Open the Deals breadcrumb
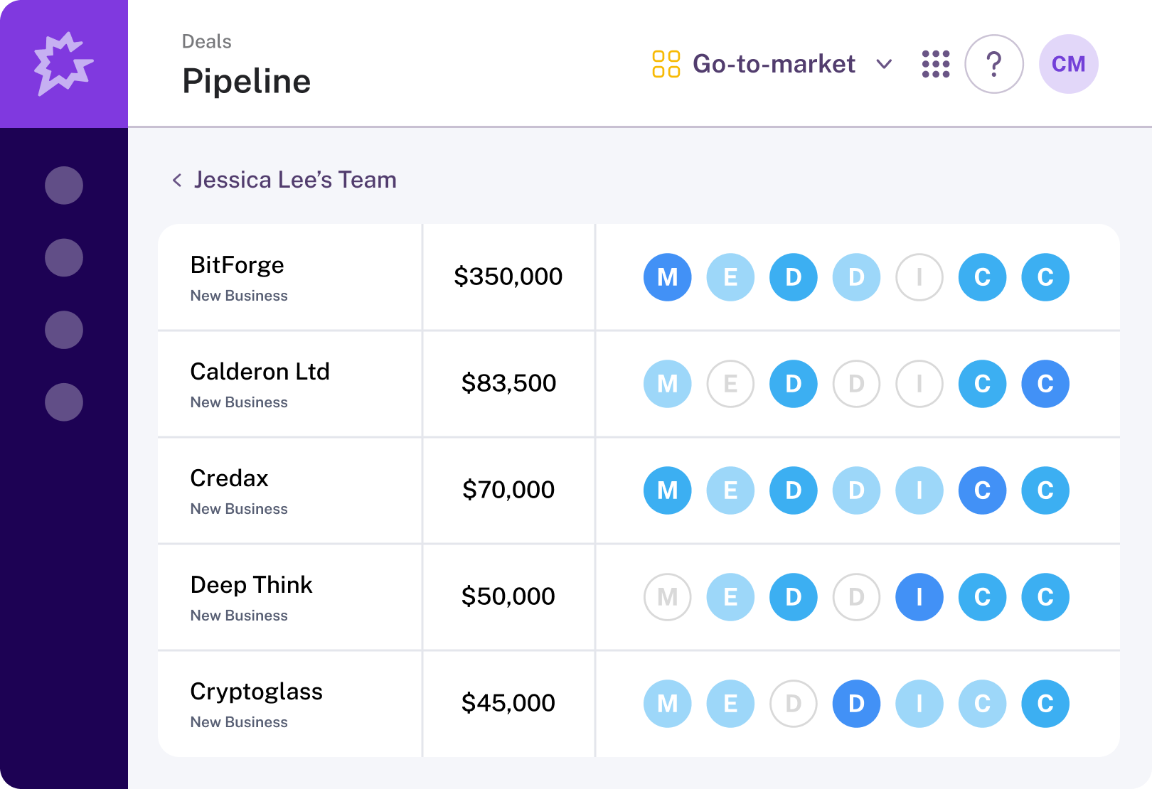1152x789 pixels. [206, 42]
